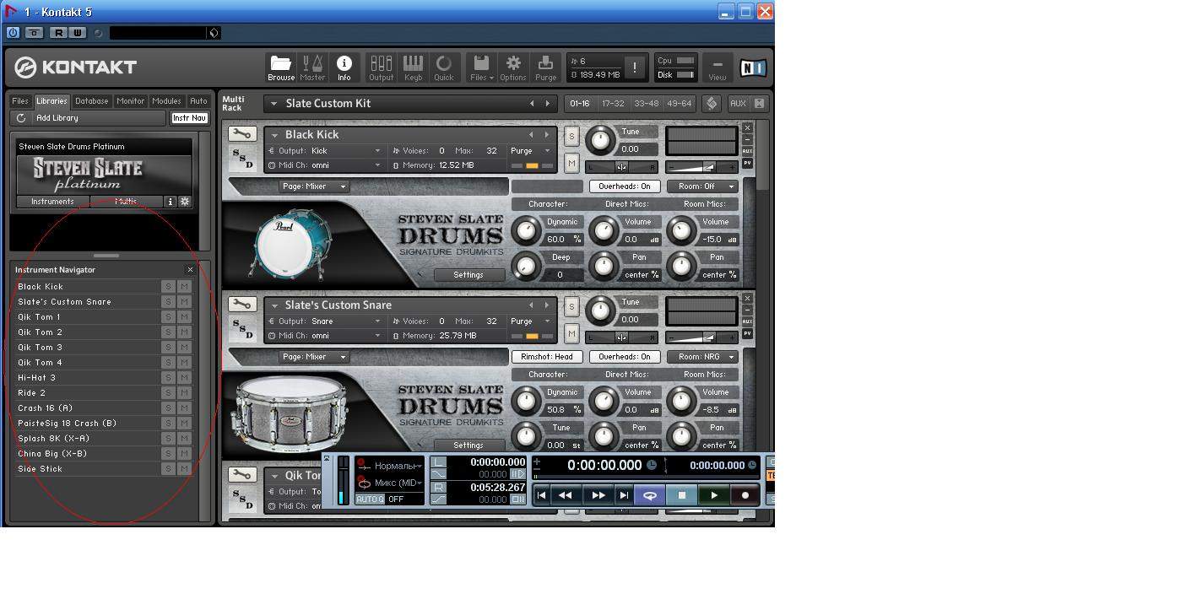Open the Room: Off dropdown
Viewport: 1186px width, 610px height.
point(702,186)
